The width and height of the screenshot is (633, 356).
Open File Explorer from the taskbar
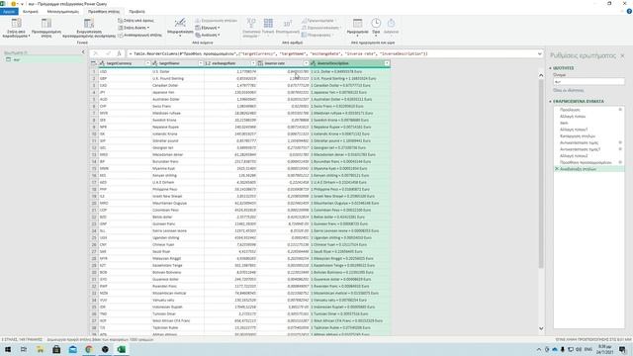[40, 349]
